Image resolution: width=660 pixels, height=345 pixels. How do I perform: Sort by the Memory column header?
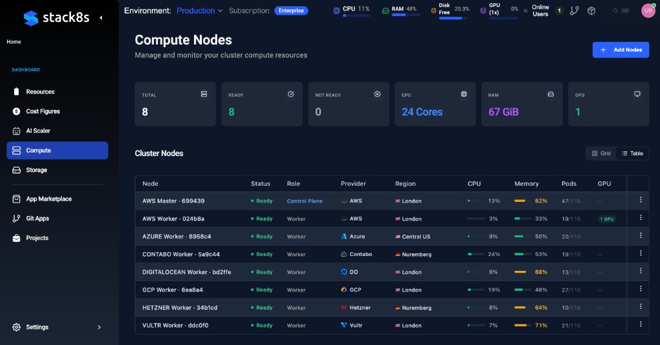(x=527, y=184)
